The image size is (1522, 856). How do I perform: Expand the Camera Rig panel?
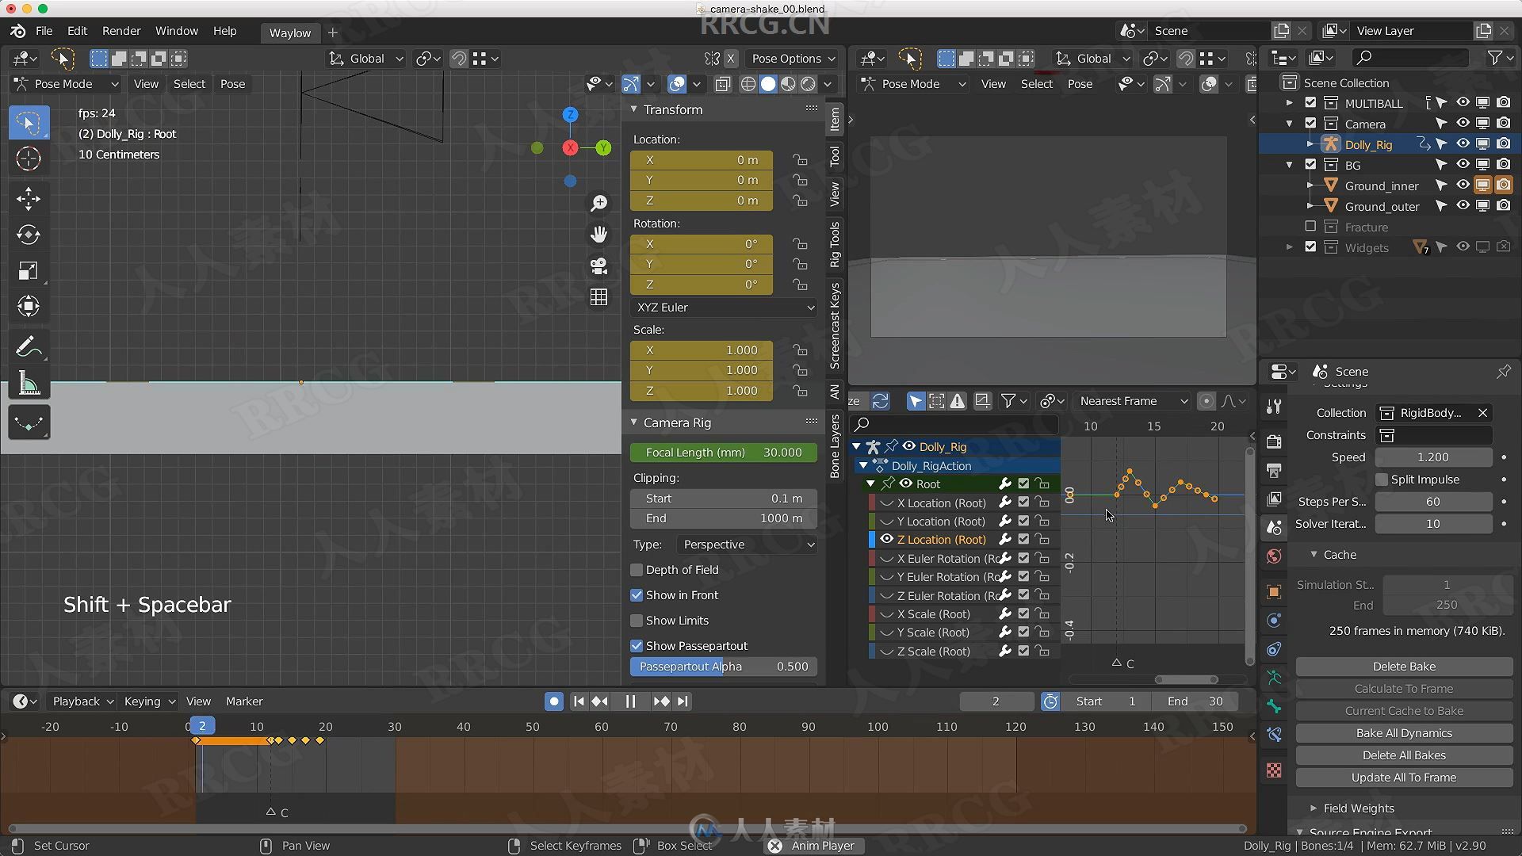[x=636, y=422]
